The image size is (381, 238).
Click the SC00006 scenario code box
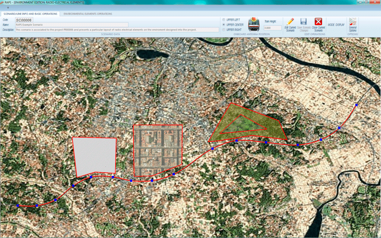[24, 19]
